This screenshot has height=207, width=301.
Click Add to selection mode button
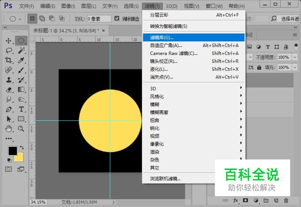pos(42,18)
